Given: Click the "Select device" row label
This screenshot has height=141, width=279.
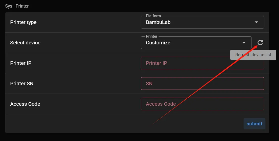Looking at the screenshot, I should pos(25,43).
